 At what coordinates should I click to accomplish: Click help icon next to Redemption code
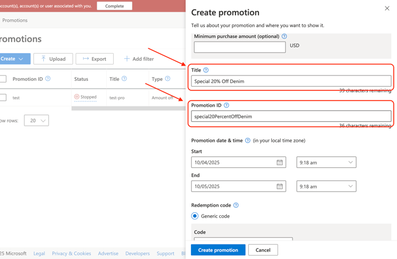[x=236, y=205]
